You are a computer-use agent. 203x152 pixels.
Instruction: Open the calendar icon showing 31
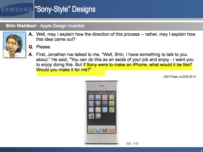pyautogui.click(x=105, y=98)
